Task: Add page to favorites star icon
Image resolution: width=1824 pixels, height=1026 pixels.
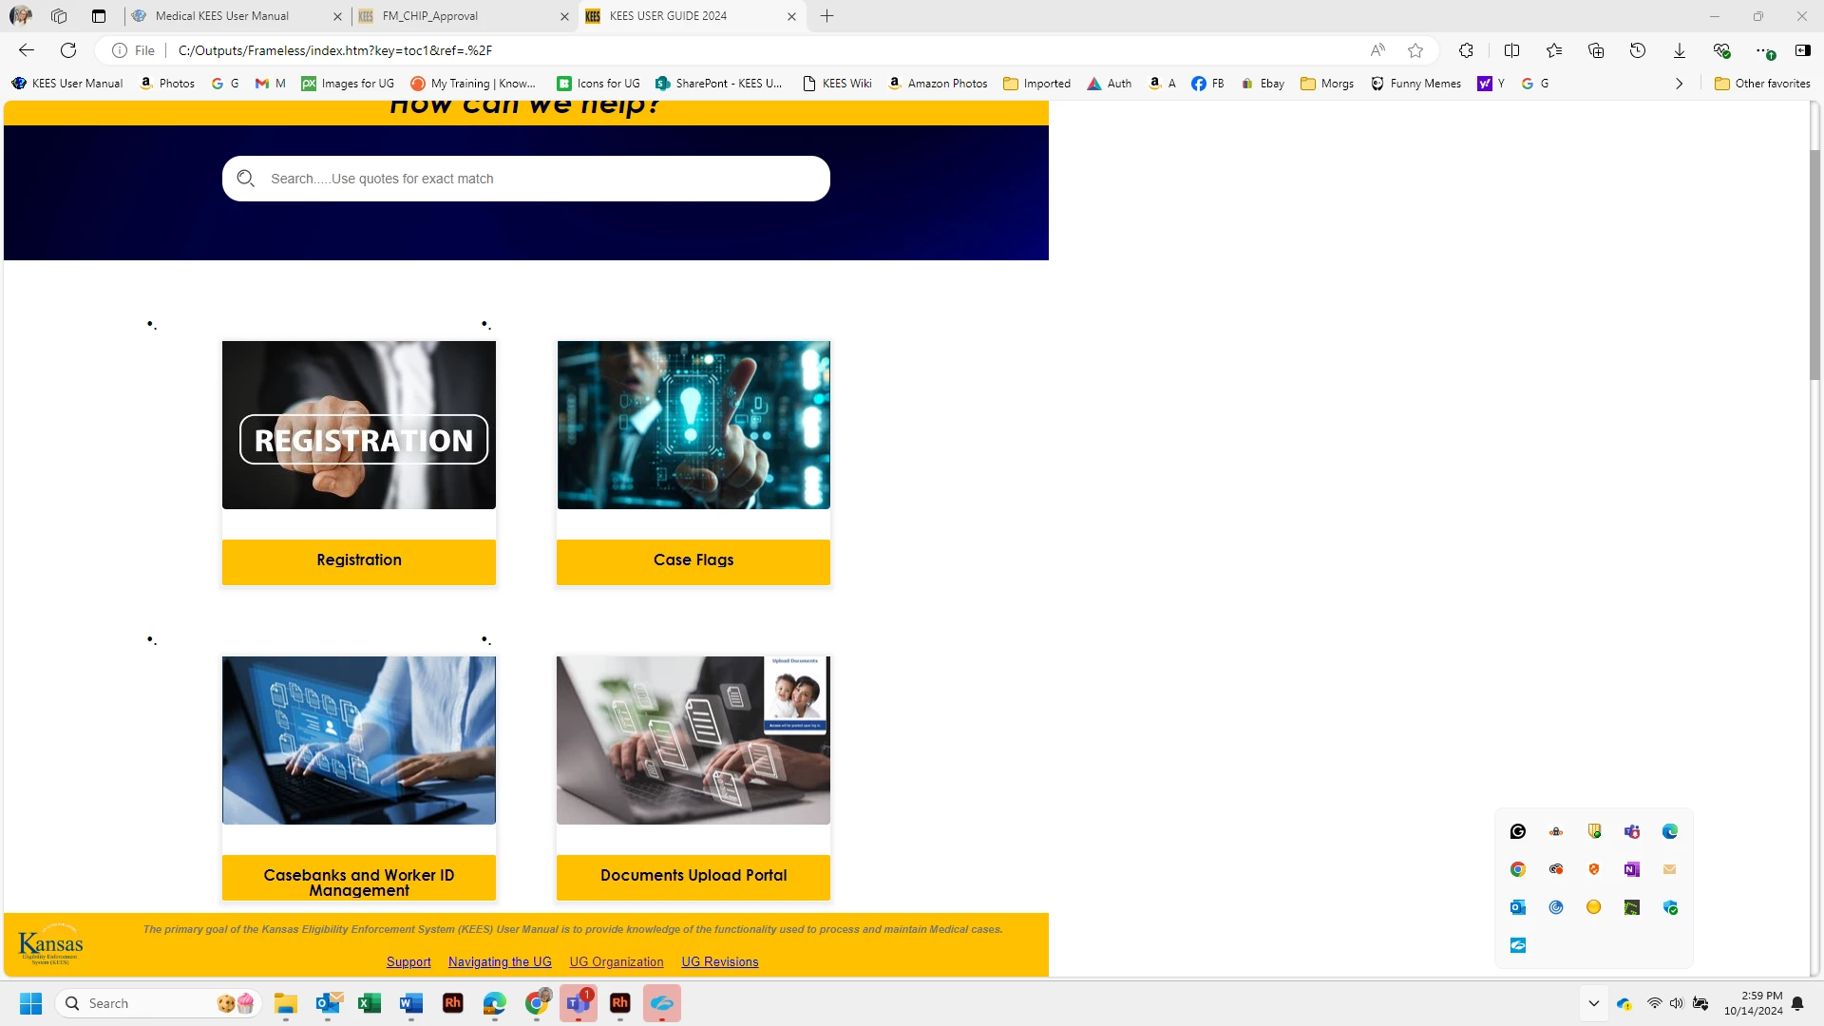Action: 1415,50
